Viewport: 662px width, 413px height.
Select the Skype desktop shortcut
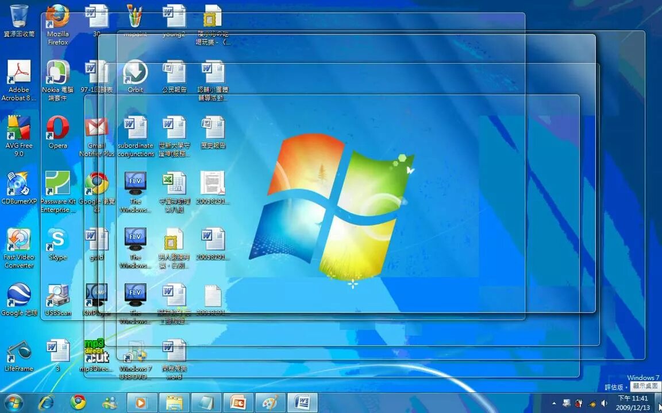[58, 244]
